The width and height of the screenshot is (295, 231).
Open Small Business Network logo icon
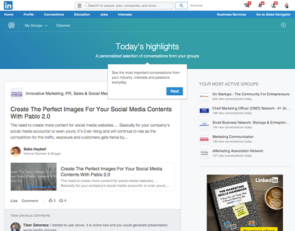click(204, 125)
